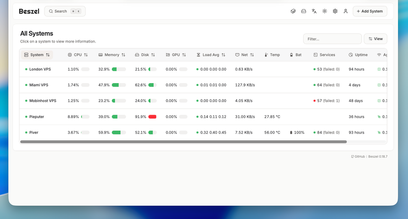This screenshot has width=408, height=219.
Task: Open the containers cube icon in header
Action: point(293,11)
